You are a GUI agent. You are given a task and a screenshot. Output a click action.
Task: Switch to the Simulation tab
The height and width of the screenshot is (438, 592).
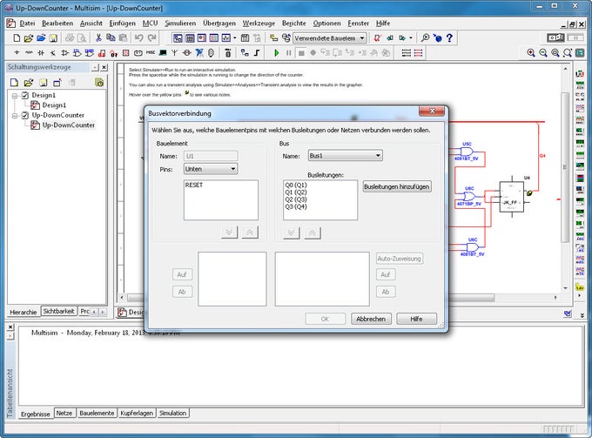click(172, 413)
